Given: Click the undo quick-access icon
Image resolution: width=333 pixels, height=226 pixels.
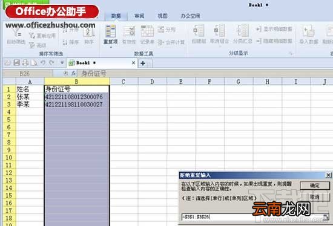Looking at the screenshot, I should pos(43,63).
